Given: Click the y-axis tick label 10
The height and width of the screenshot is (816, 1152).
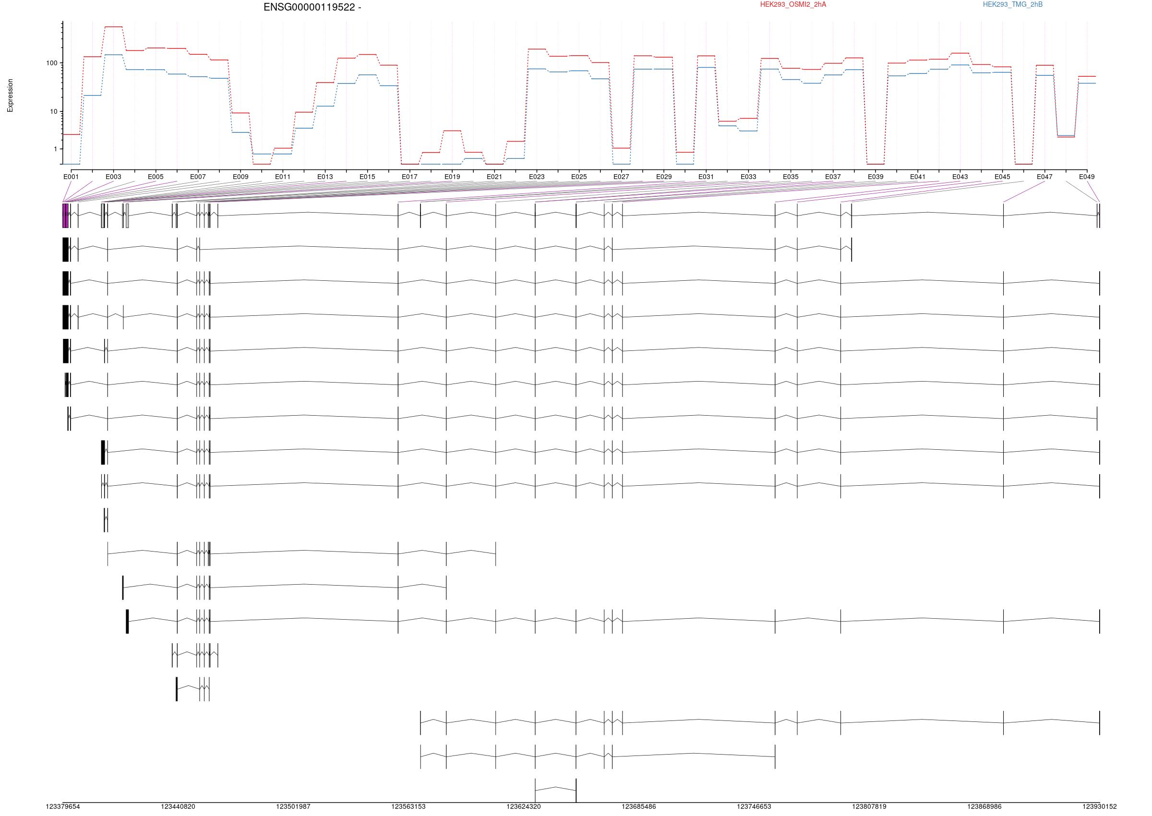Looking at the screenshot, I should pyautogui.click(x=54, y=111).
